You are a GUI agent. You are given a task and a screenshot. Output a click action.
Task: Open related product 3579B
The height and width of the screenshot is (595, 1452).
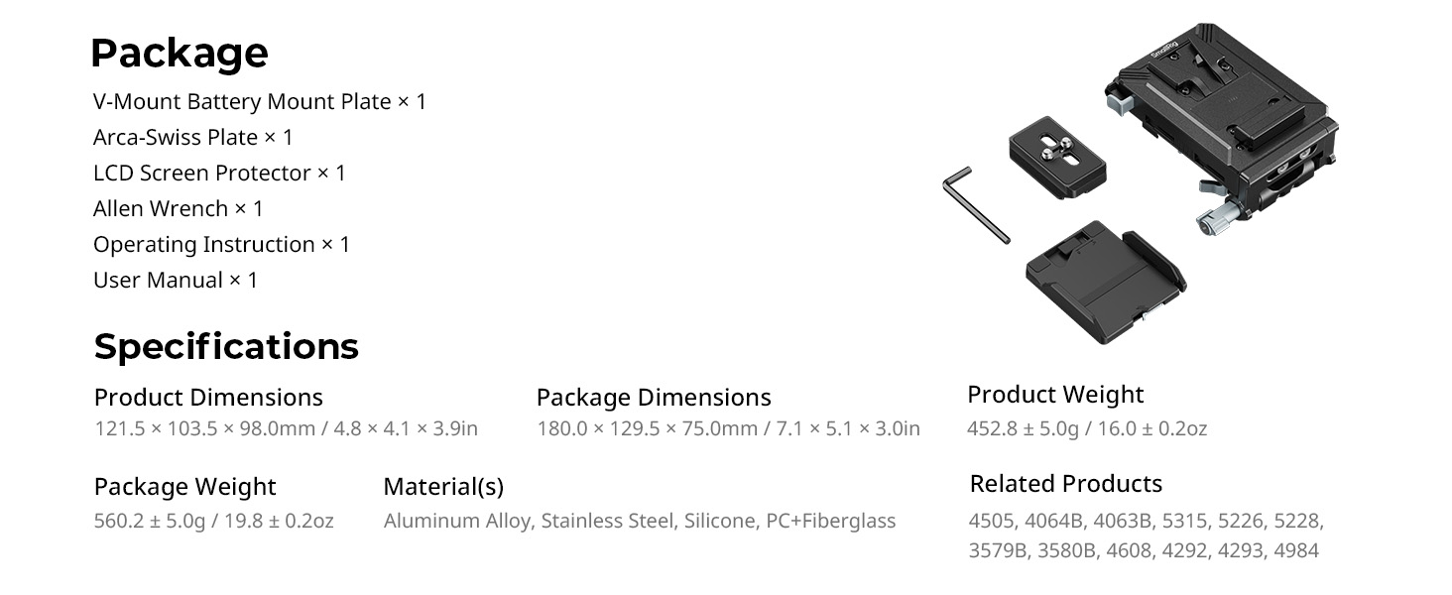point(997,550)
